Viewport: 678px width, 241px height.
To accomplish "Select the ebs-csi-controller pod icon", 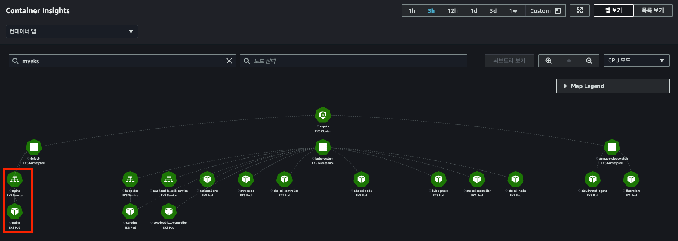I will (284, 179).
